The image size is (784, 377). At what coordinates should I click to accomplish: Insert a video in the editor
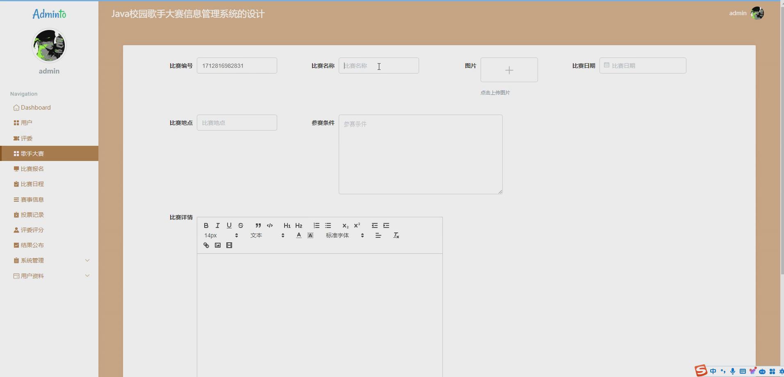pos(229,245)
